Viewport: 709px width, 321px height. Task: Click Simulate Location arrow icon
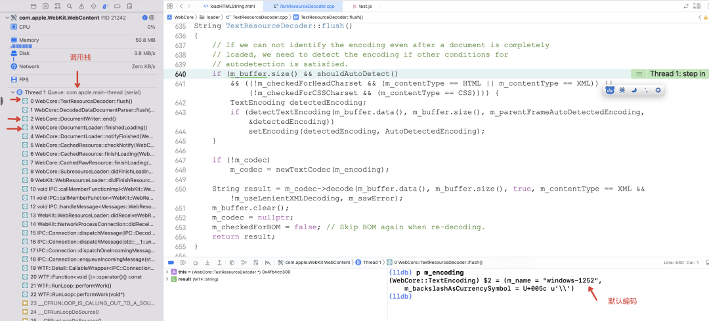coord(268,262)
